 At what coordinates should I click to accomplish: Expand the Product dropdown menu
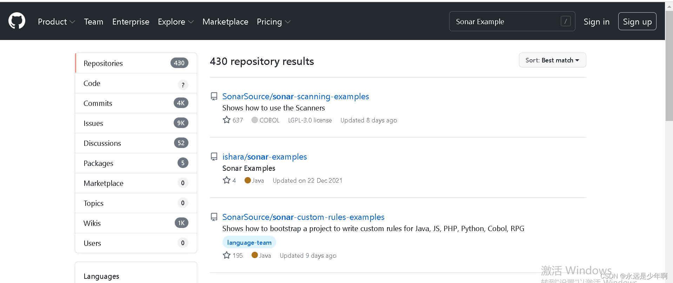coord(56,22)
